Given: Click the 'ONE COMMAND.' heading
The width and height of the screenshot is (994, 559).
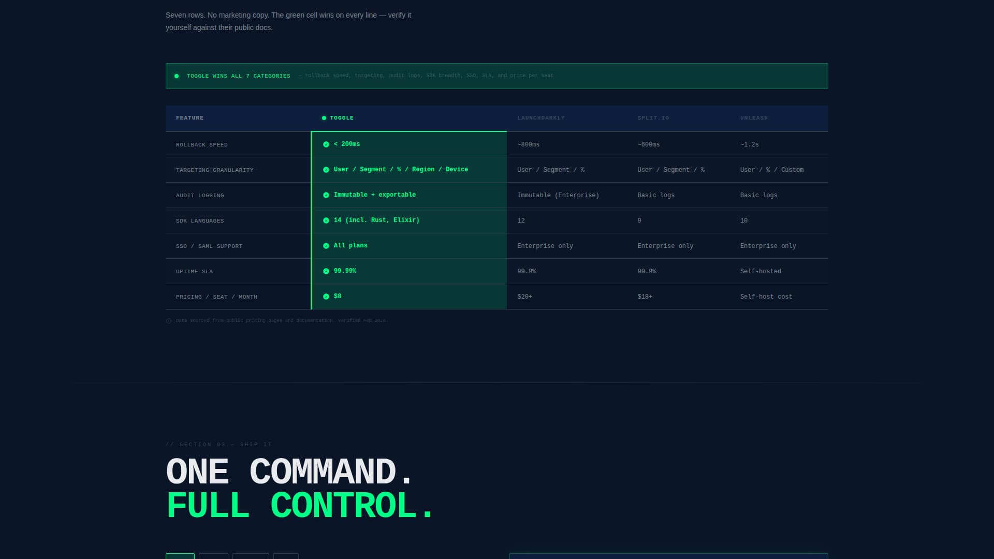Looking at the screenshot, I should [290, 472].
